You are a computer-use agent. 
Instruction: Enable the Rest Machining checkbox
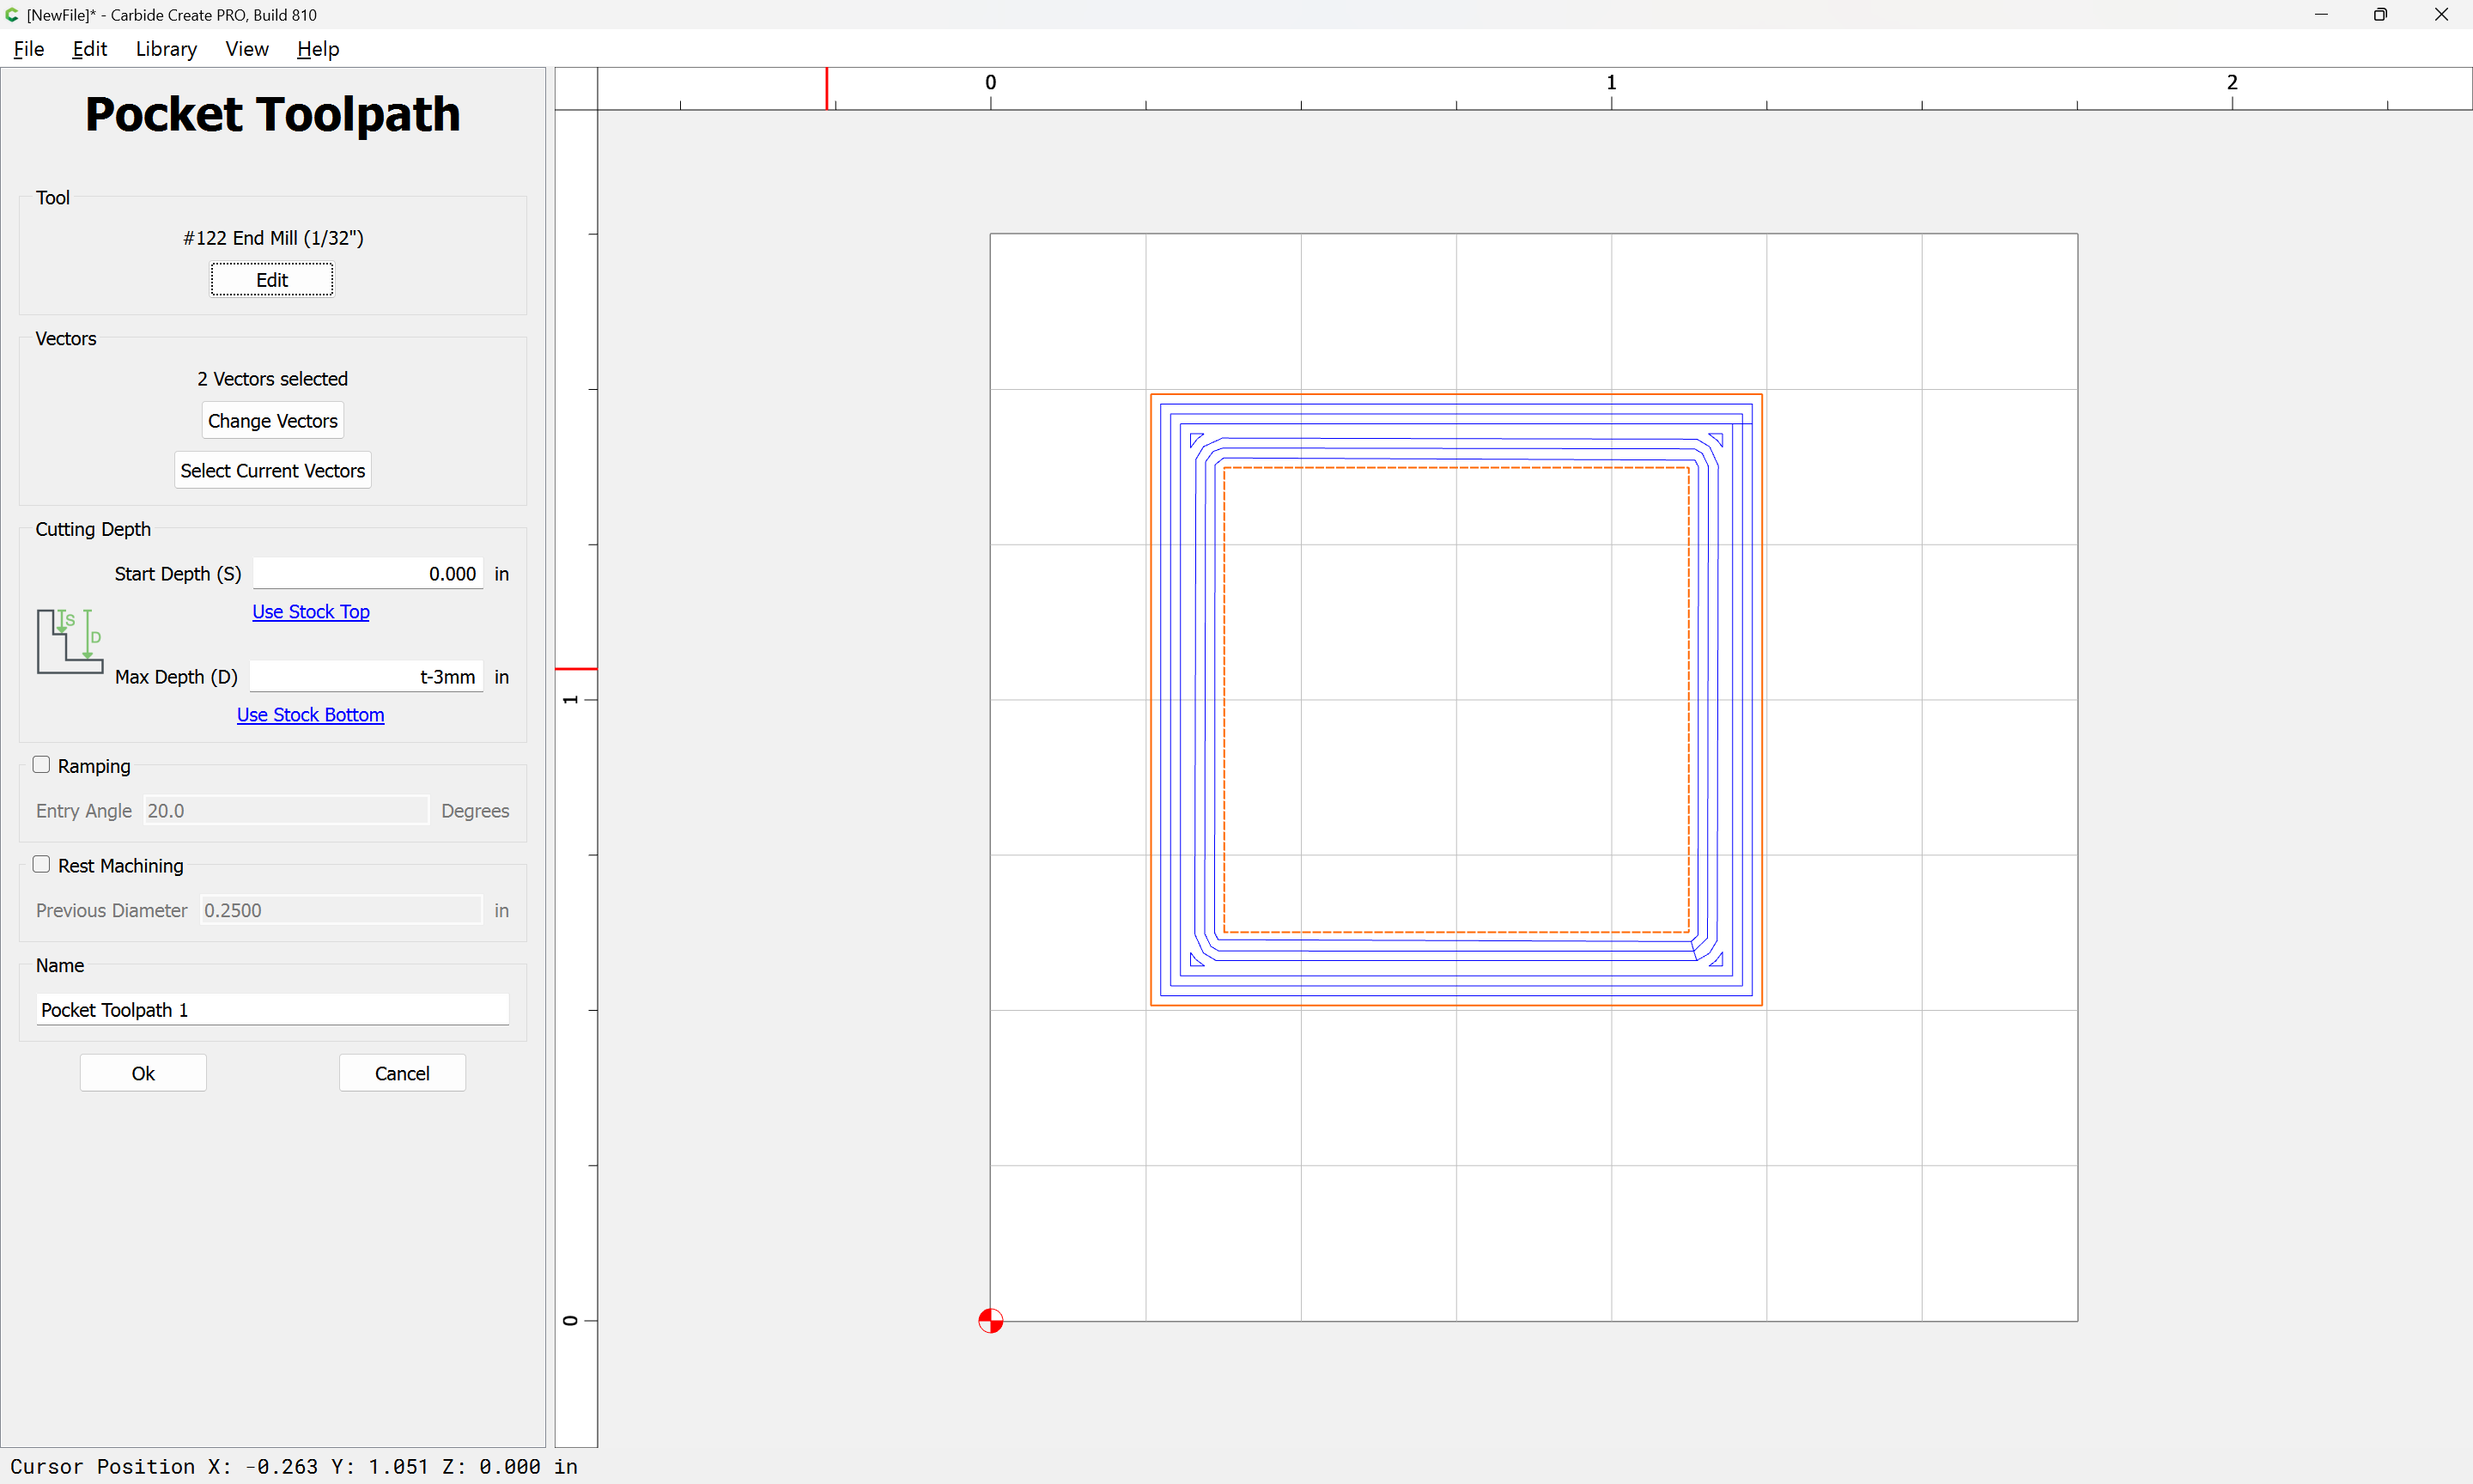[x=41, y=865]
